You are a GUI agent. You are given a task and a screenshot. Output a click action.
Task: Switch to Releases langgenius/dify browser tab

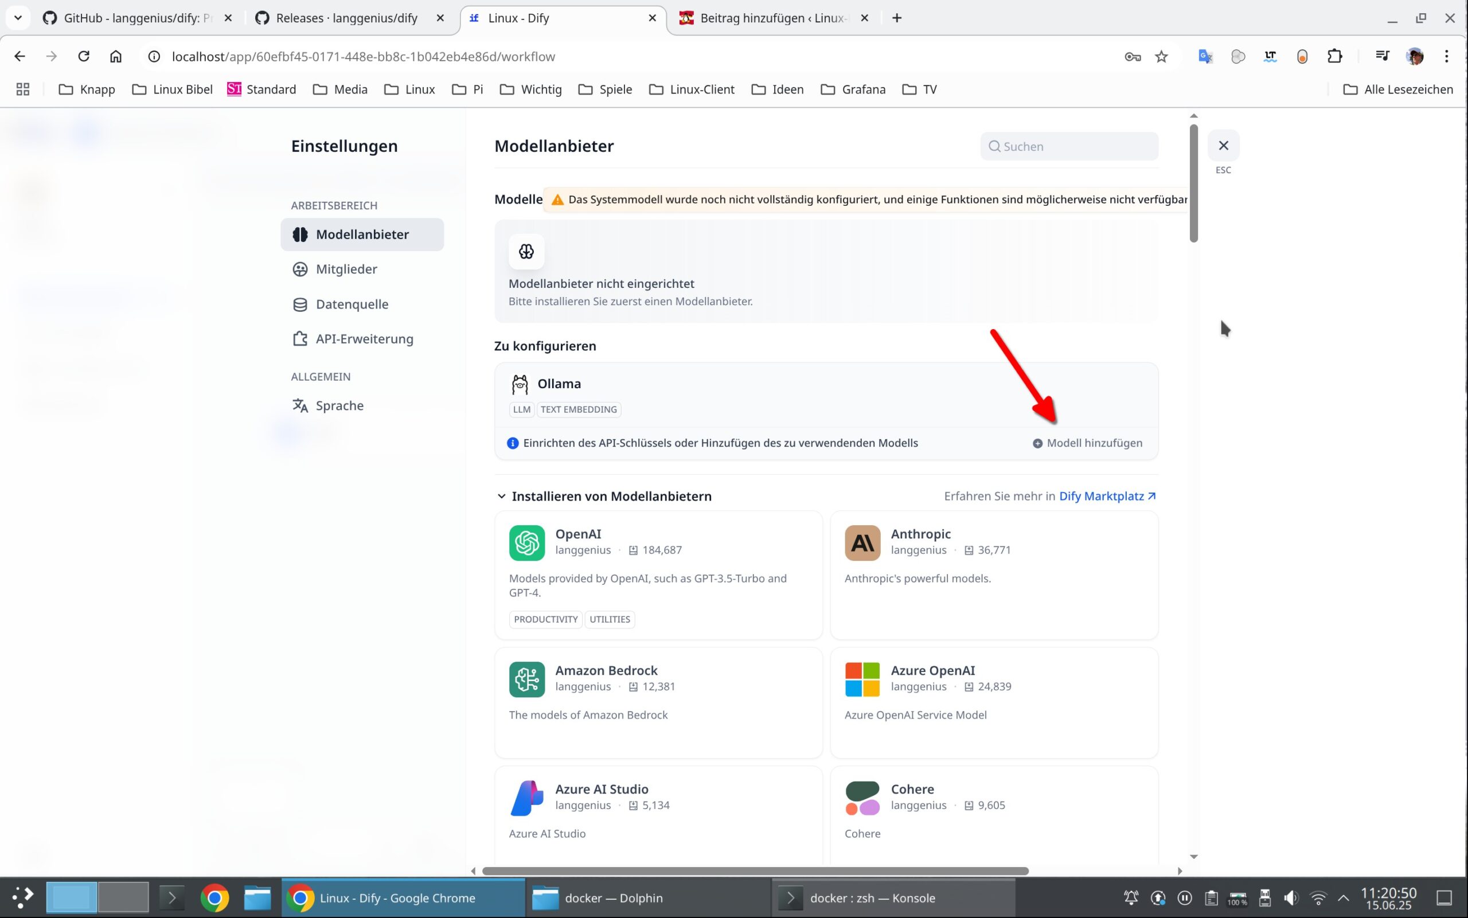[347, 18]
